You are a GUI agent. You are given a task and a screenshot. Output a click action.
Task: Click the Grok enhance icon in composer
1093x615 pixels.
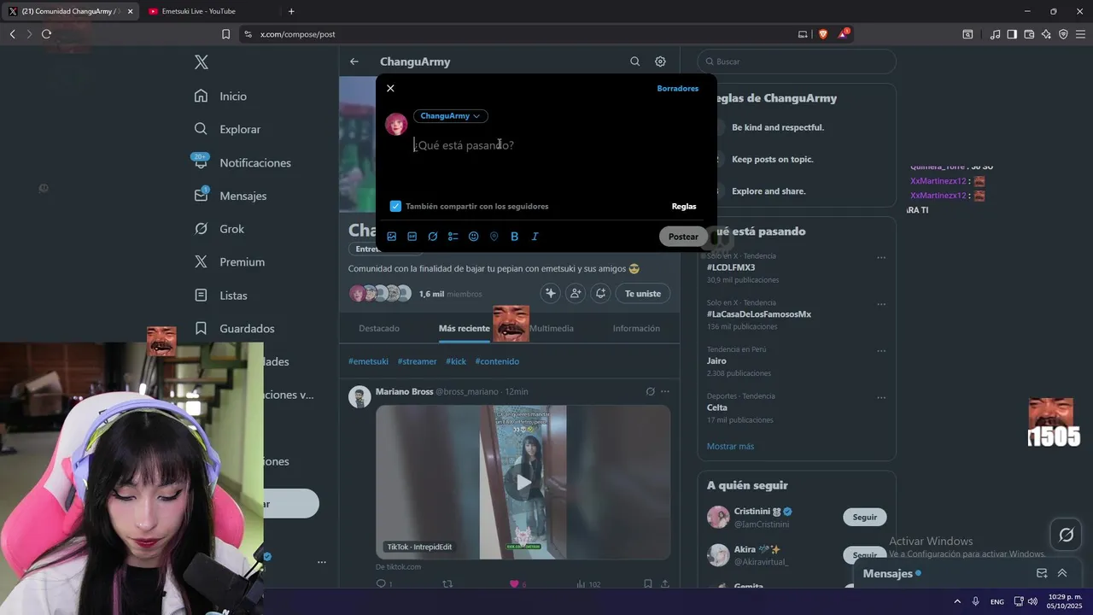pos(433,237)
